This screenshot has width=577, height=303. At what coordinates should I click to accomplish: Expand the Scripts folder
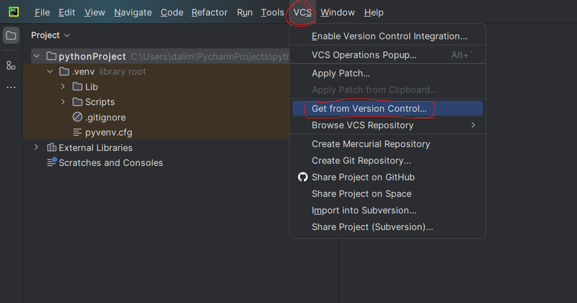[63, 101]
